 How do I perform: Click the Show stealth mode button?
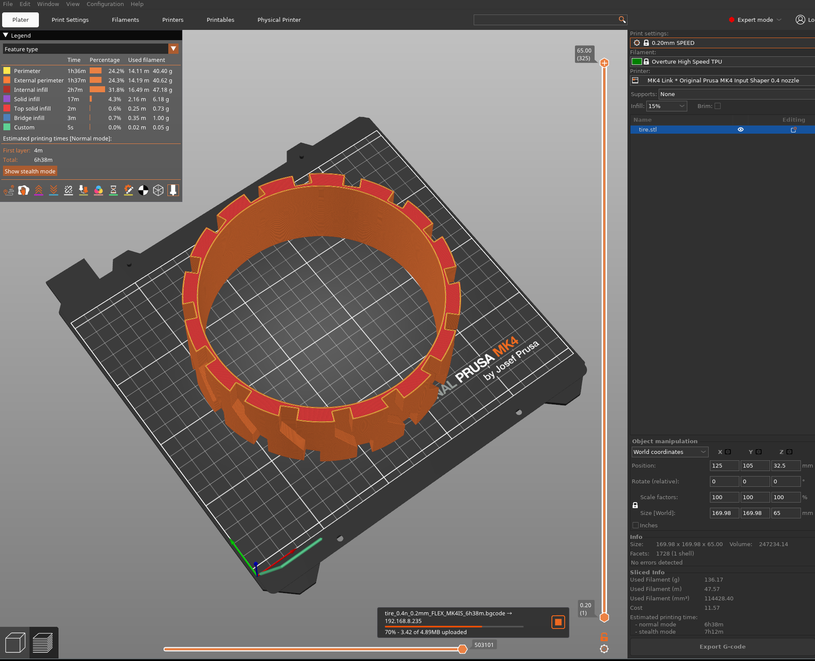coord(29,171)
